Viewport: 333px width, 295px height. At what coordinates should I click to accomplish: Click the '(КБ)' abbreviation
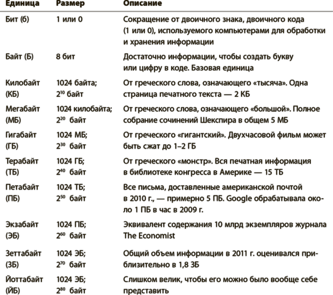pos(12,94)
